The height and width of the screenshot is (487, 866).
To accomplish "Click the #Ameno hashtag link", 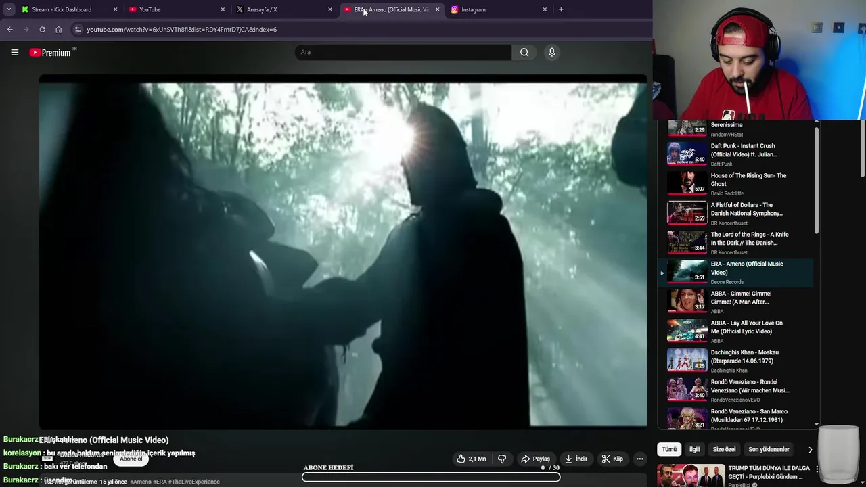I will (141, 482).
